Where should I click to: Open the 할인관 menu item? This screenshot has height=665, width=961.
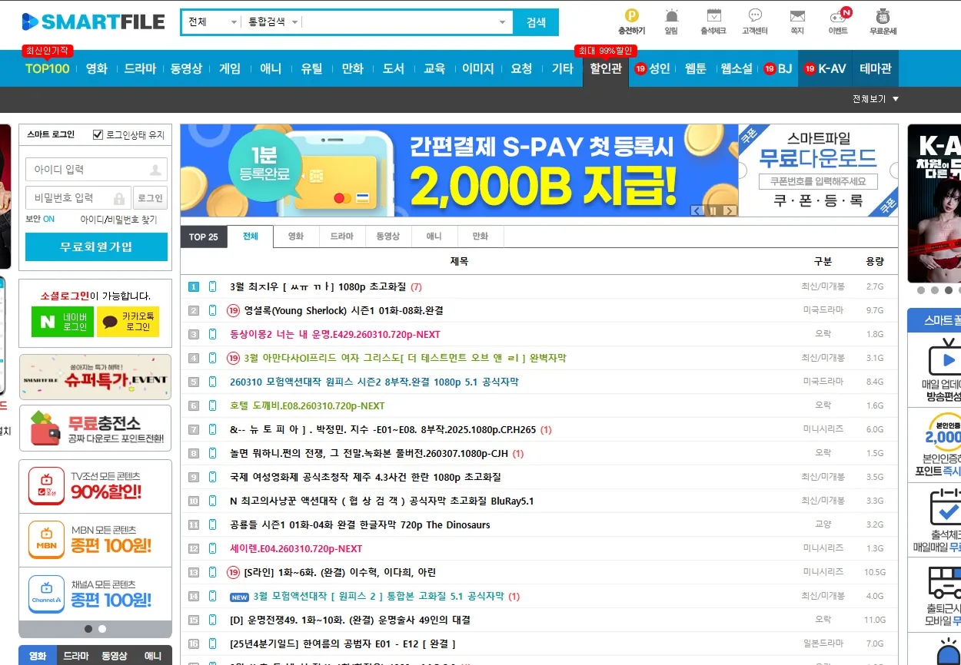605,68
